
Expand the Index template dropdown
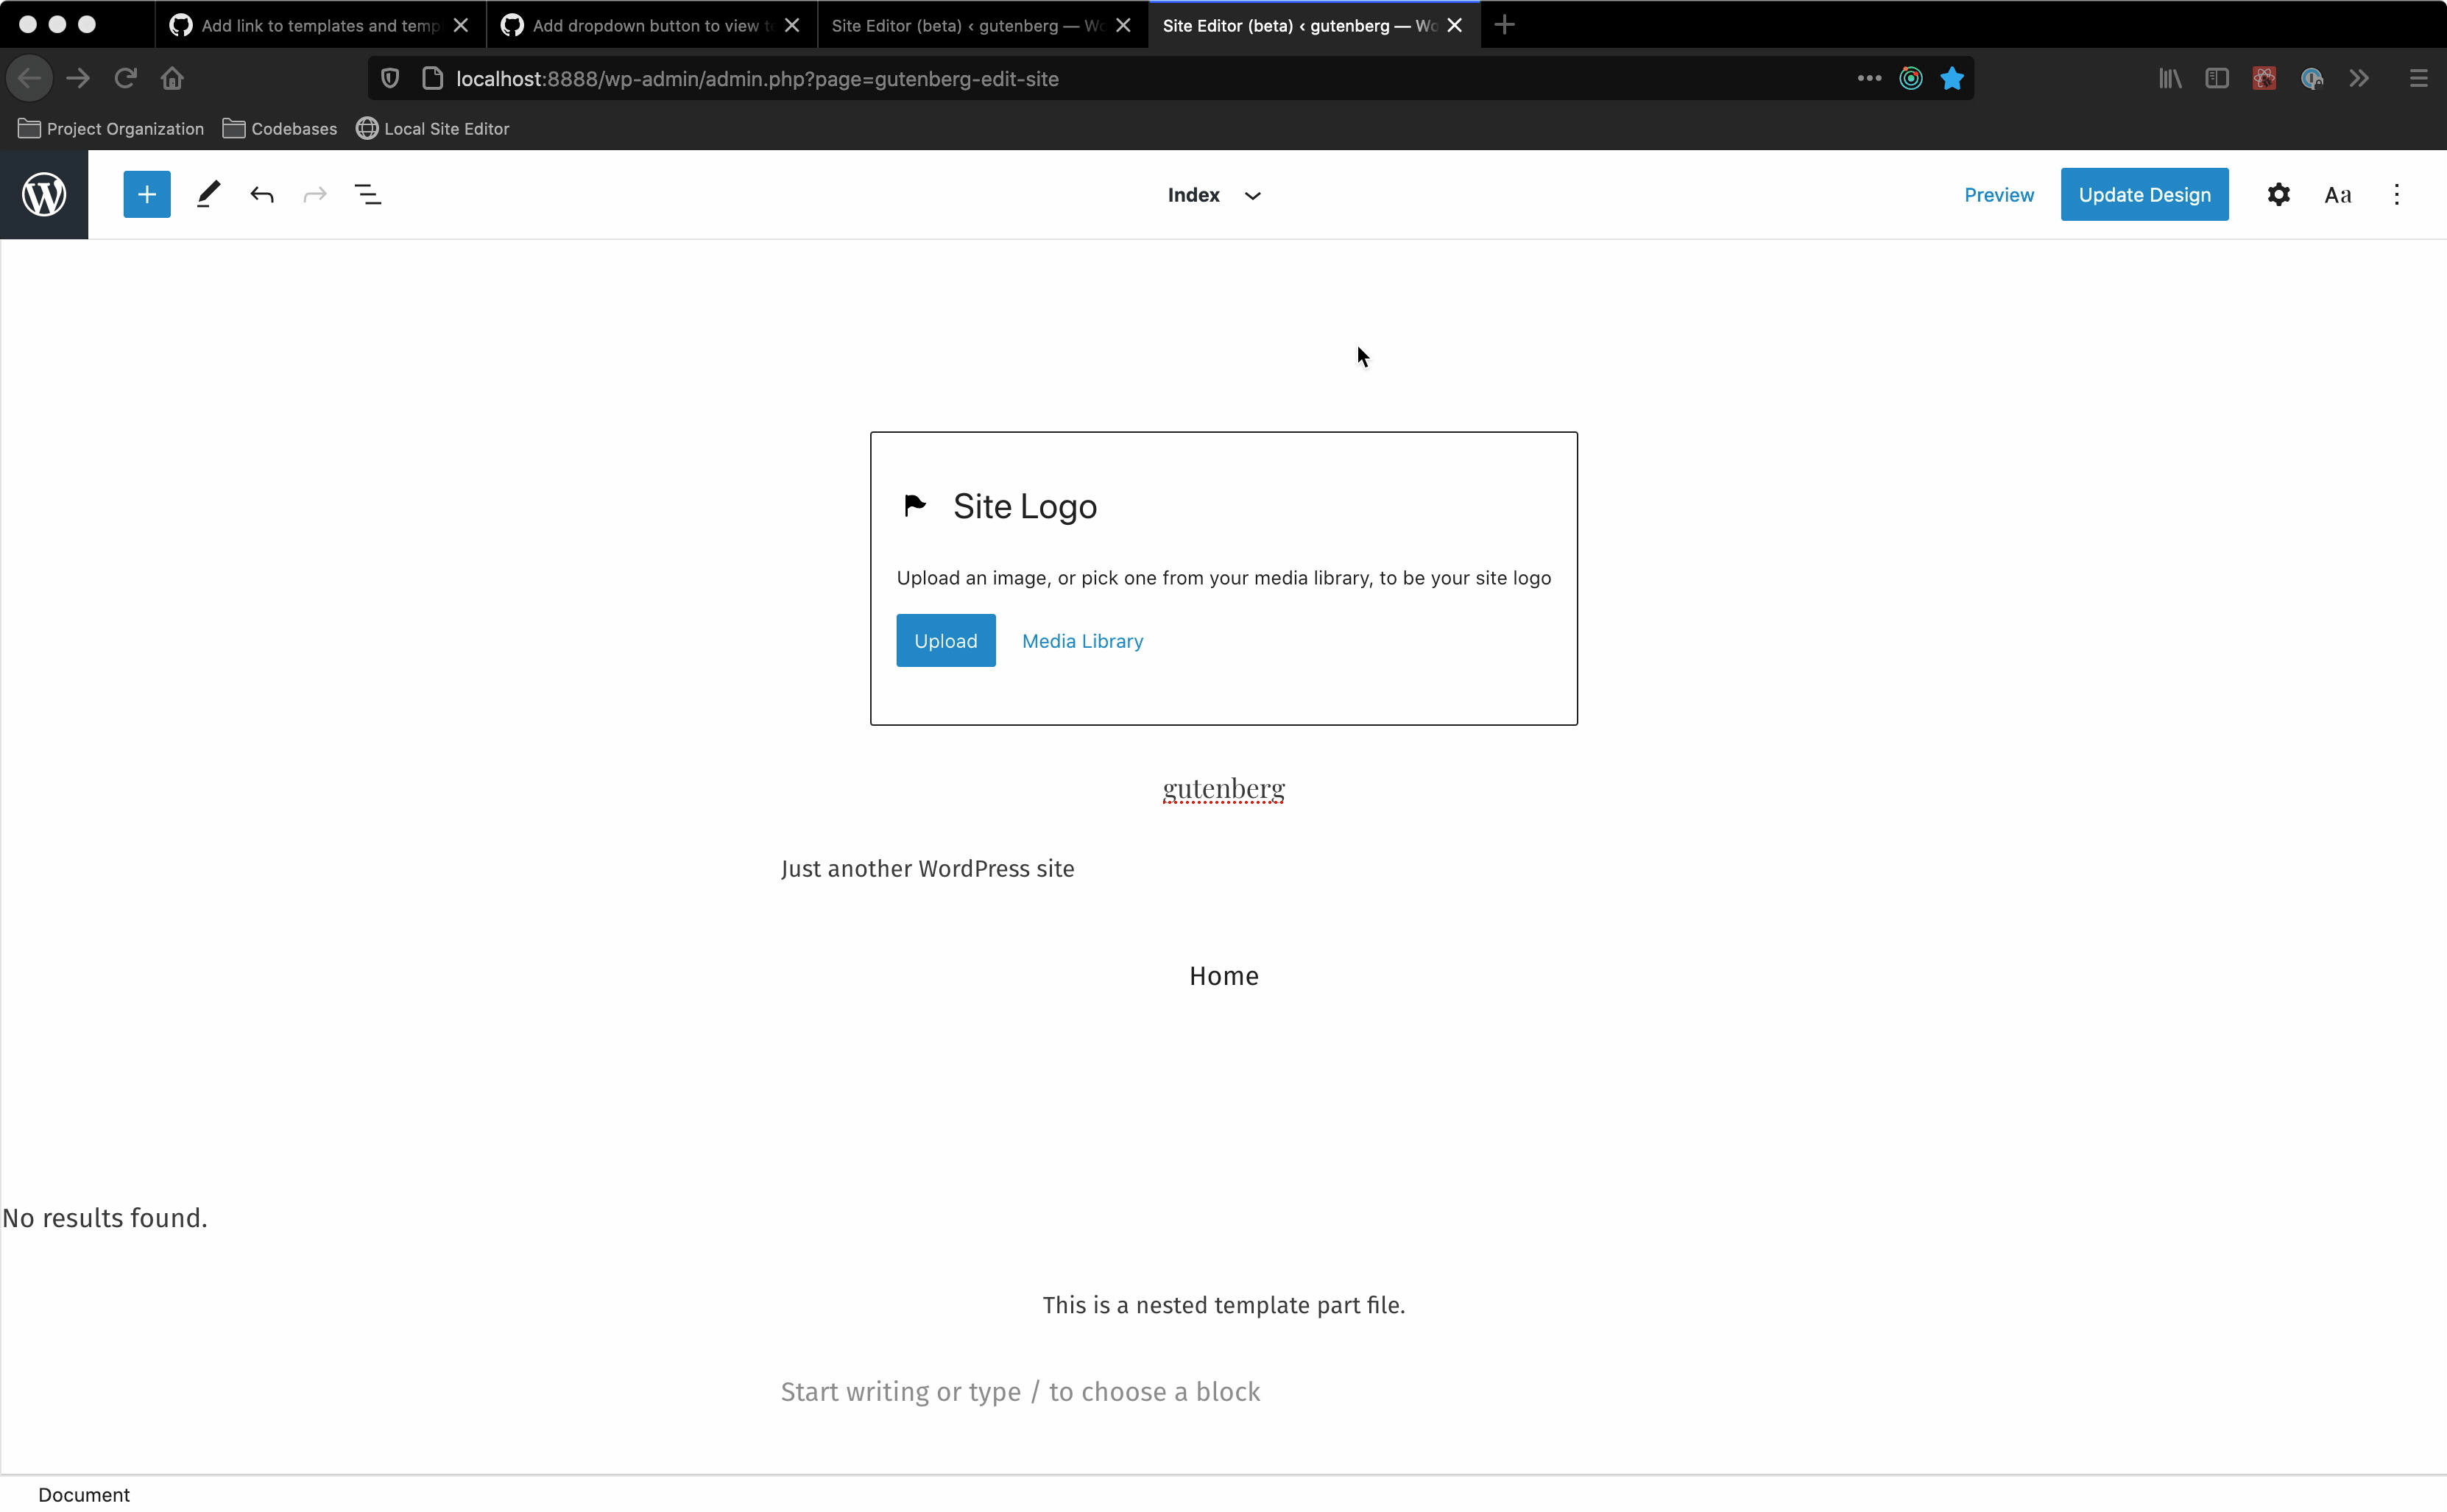click(1213, 194)
